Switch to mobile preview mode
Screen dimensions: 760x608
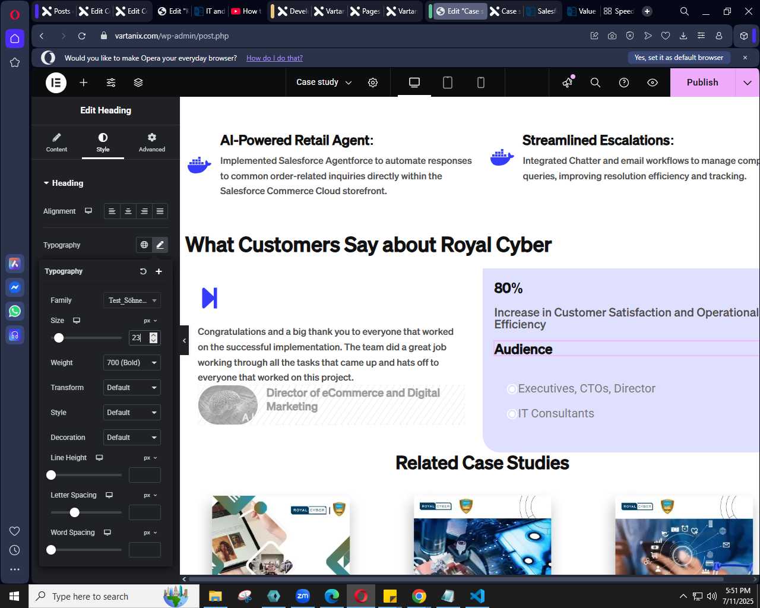pyautogui.click(x=481, y=83)
